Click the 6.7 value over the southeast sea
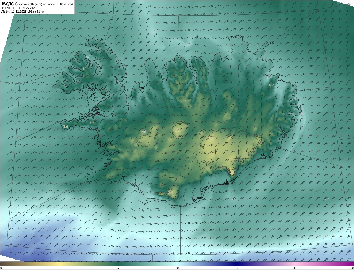 pos(326,199)
